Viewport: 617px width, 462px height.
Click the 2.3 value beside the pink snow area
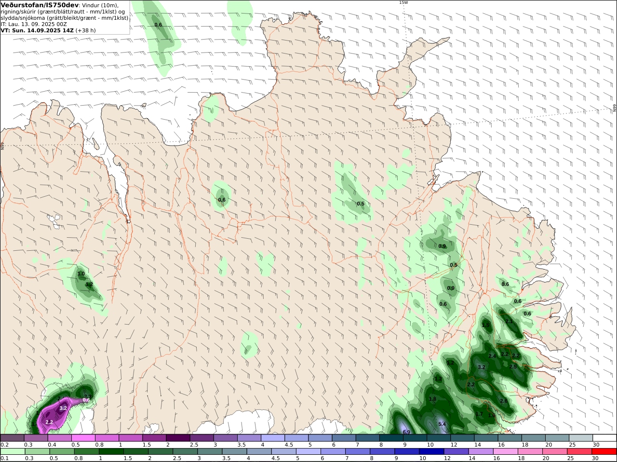click(x=88, y=396)
